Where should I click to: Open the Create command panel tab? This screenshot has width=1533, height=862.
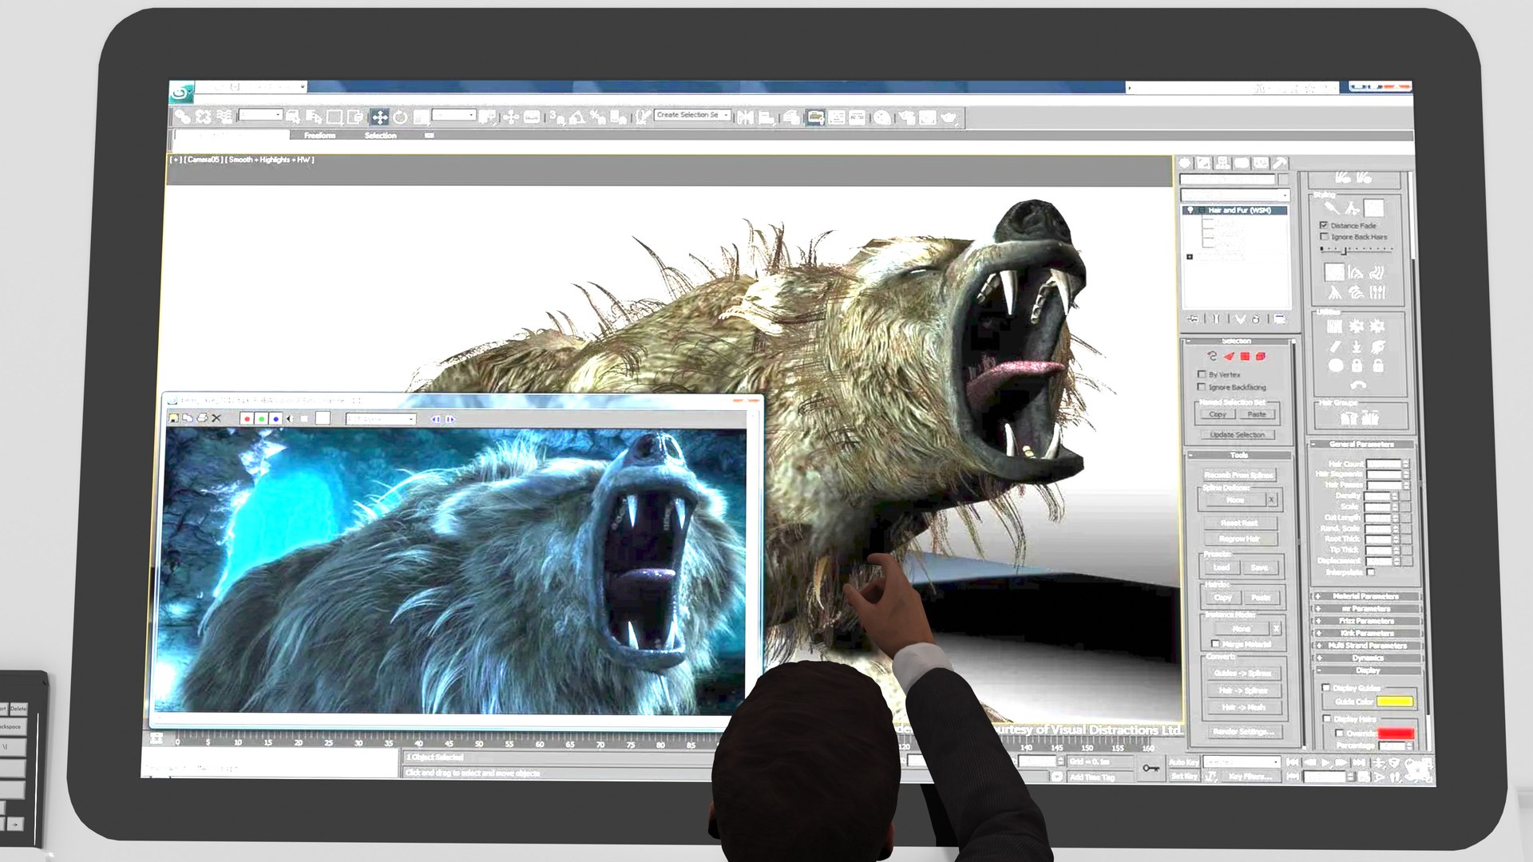coord(1185,163)
